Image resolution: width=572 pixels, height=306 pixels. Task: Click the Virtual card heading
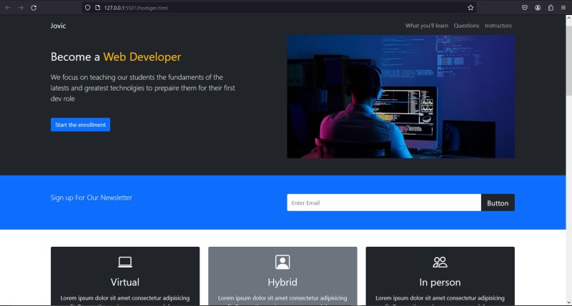tap(125, 282)
